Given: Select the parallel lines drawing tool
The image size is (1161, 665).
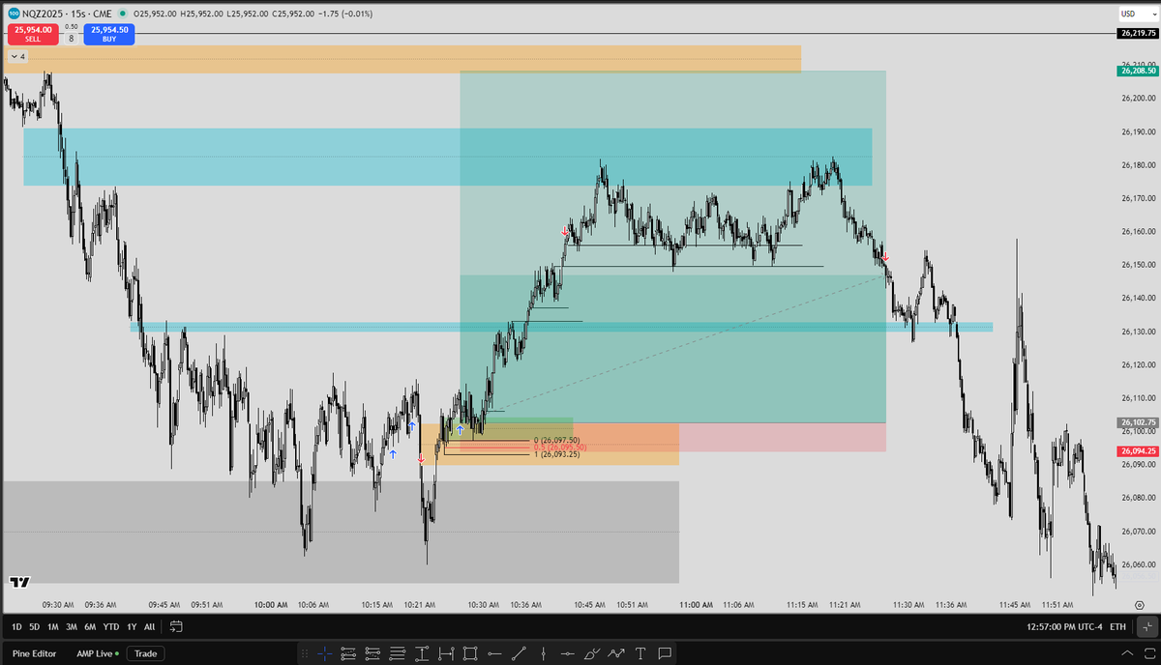Looking at the screenshot, I should click(x=398, y=653).
